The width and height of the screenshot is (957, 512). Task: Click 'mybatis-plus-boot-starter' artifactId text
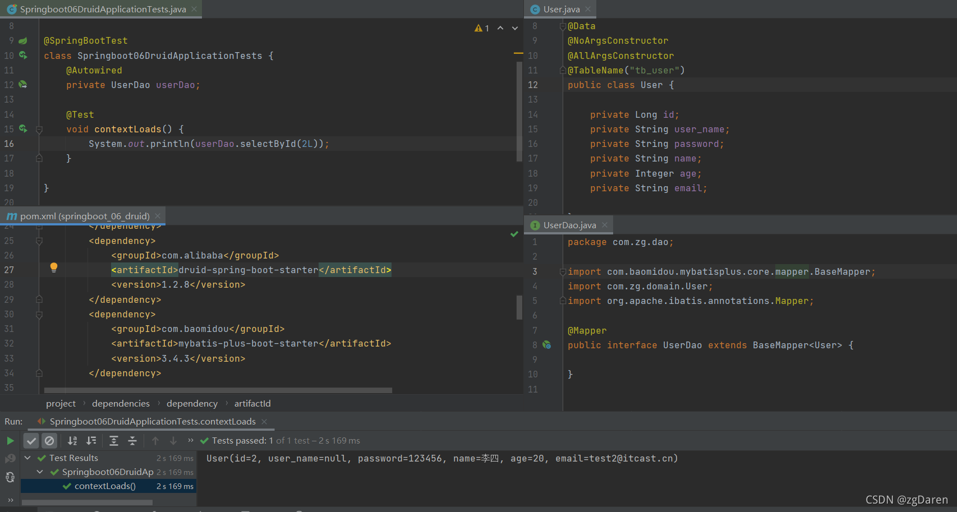pos(249,344)
